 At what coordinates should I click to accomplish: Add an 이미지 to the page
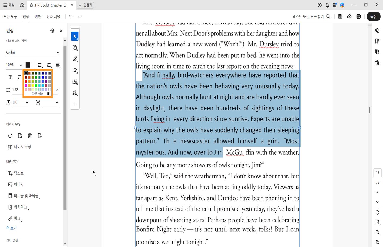coord(16,184)
